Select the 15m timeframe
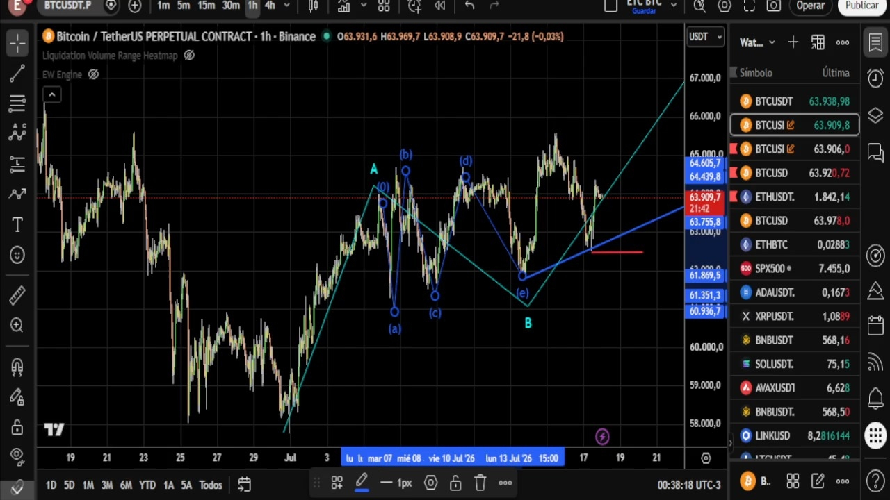 (x=206, y=6)
